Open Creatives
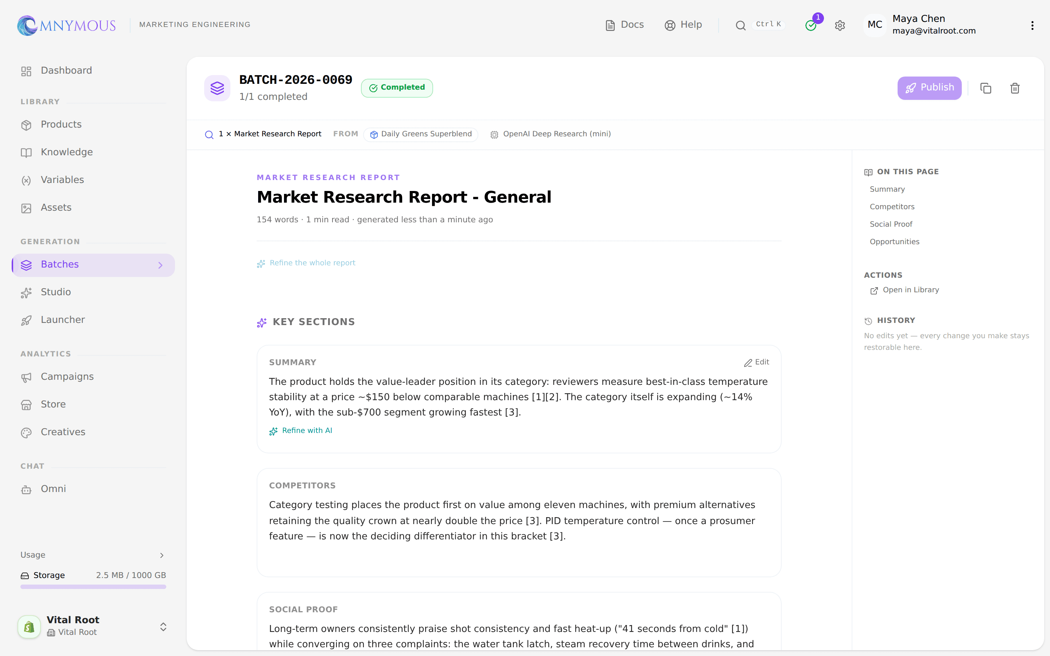 [93, 433]
